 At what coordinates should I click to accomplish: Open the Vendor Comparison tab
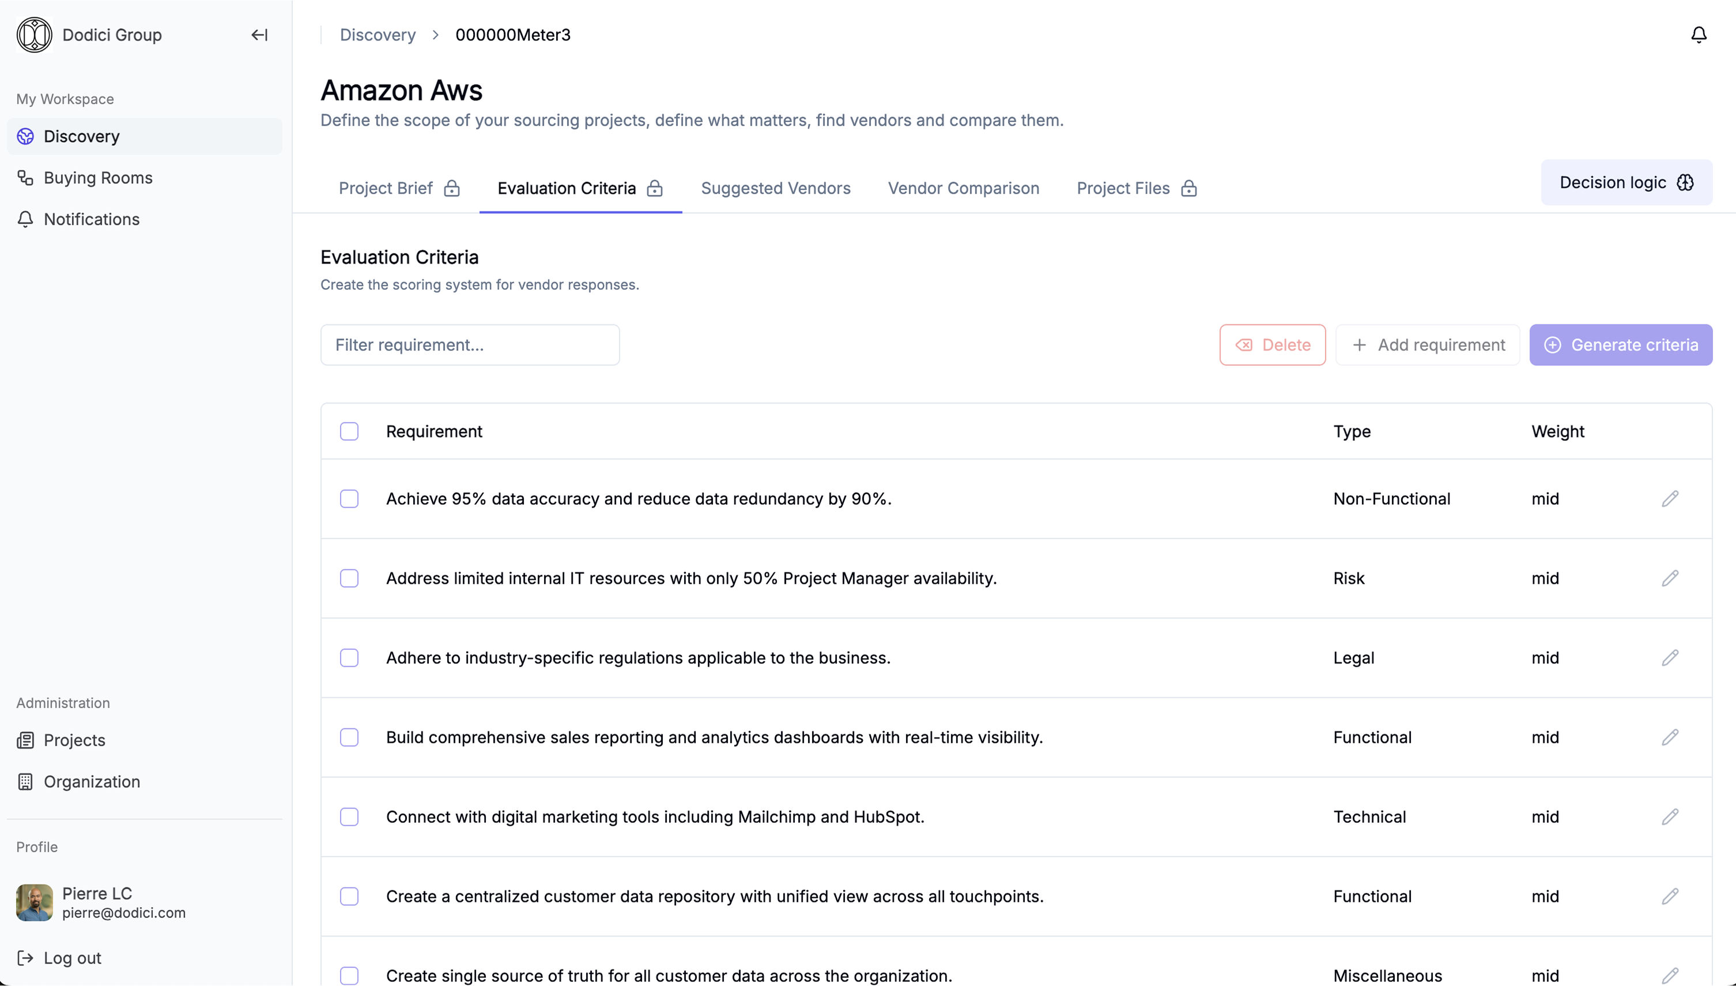tap(963, 188)
